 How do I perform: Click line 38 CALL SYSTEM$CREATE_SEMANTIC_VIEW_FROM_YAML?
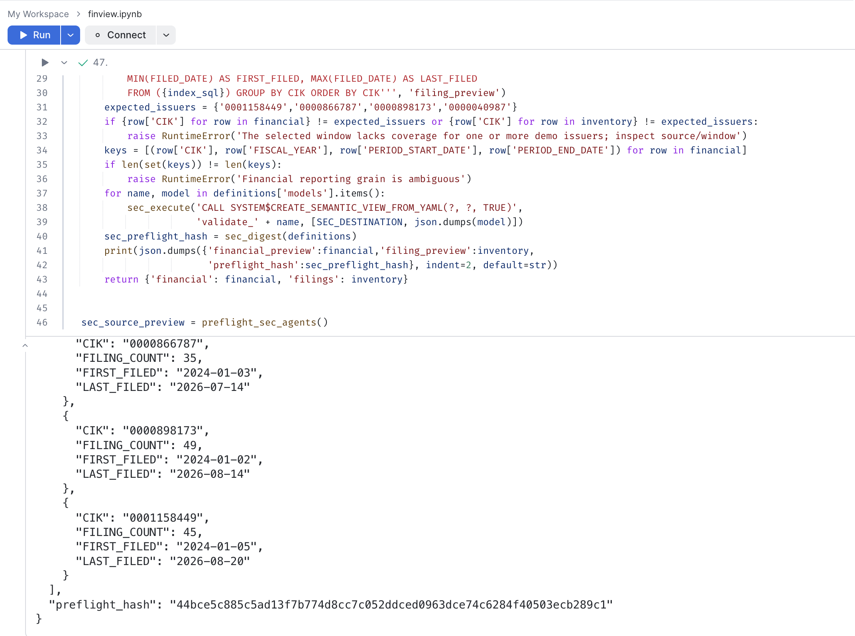324,208
